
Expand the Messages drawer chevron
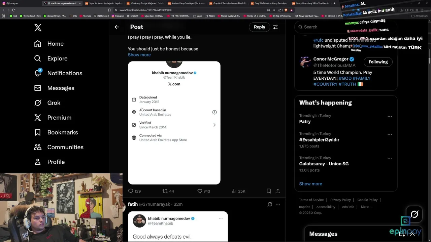412,234
